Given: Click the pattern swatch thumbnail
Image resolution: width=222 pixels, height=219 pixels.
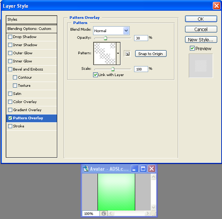Looking at the screenshot, I should coord(105,54).
